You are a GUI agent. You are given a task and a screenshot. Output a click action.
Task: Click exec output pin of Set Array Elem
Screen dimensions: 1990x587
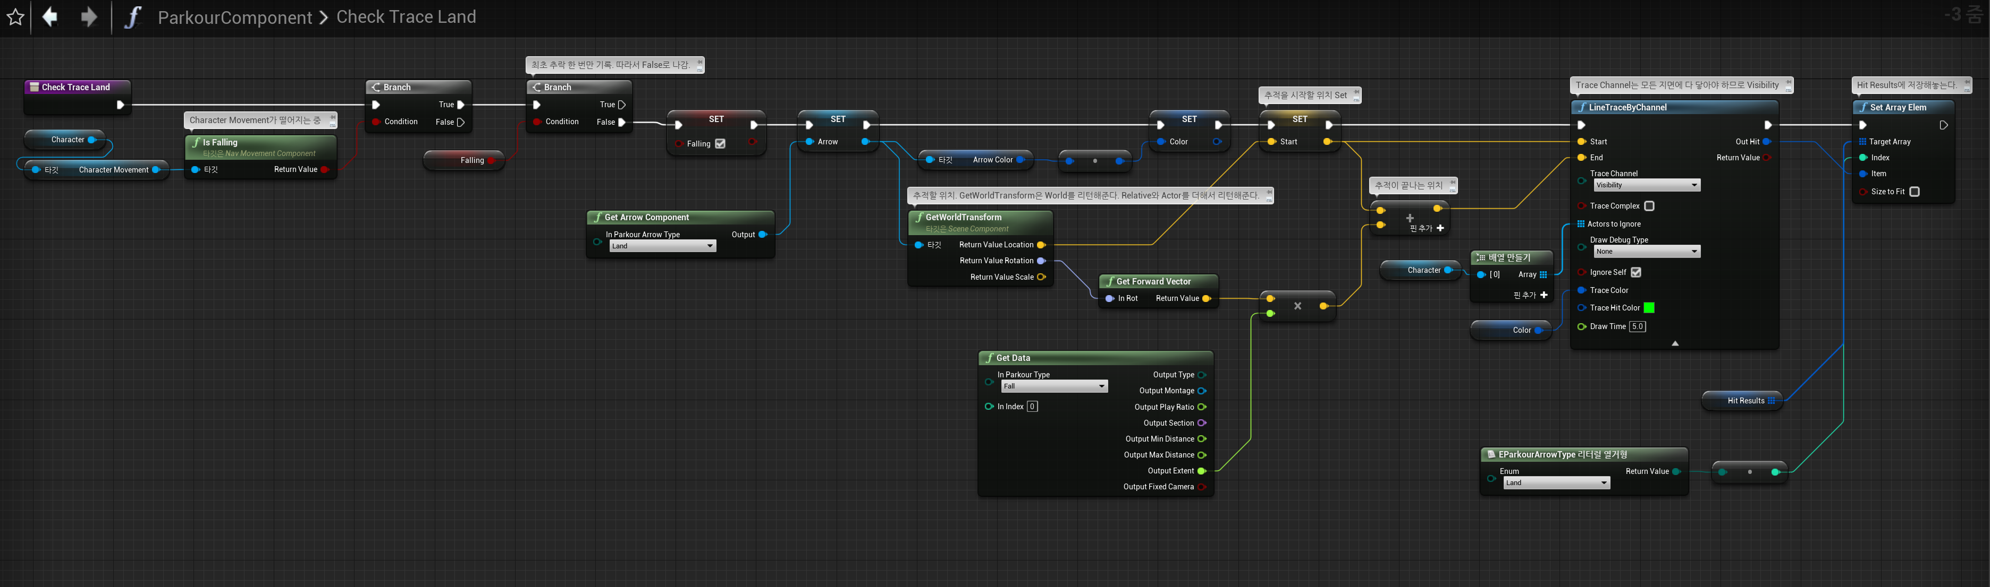1944,125
